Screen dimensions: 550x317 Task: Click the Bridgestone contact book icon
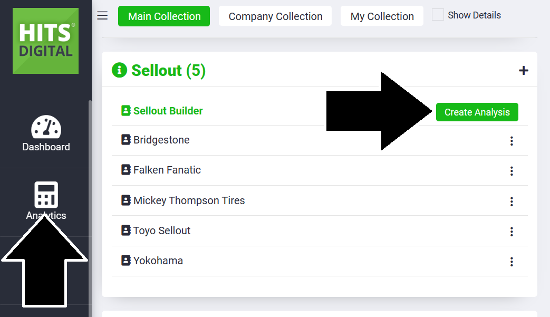126,140
